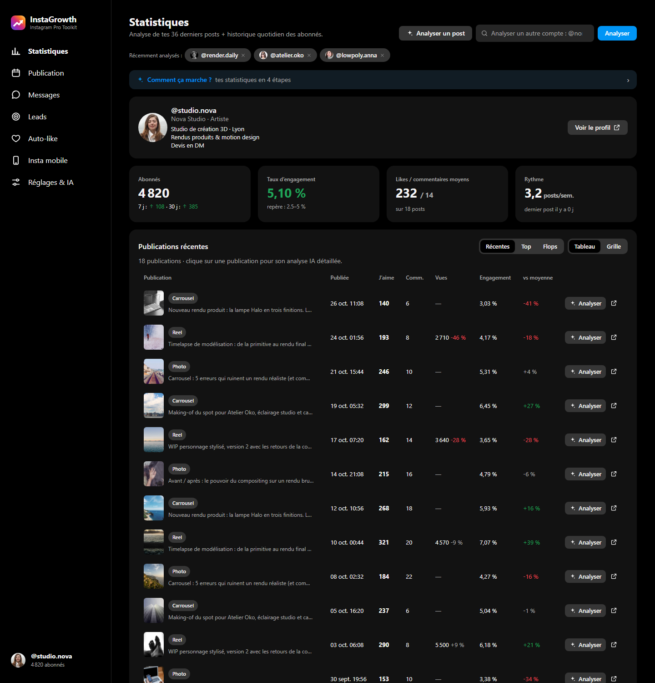Open the Leads target icon
655x683 pixels.
pyautogui.click(x=16, y=117)
